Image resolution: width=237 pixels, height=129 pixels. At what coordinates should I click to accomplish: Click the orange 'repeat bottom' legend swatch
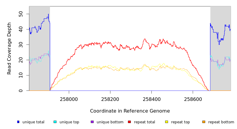(204, 122)
